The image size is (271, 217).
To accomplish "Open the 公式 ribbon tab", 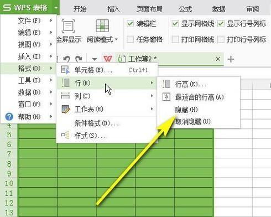I will click(185, 9).
